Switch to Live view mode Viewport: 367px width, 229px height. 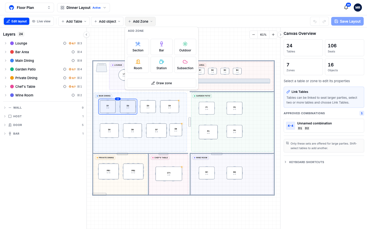pos(42,21)
